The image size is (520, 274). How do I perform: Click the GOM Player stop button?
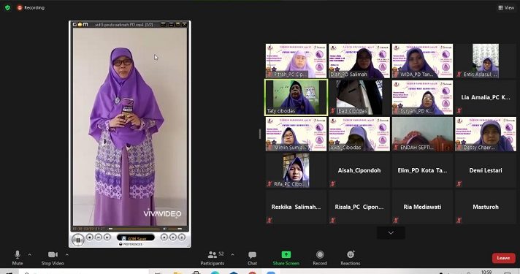coord(90,237)
